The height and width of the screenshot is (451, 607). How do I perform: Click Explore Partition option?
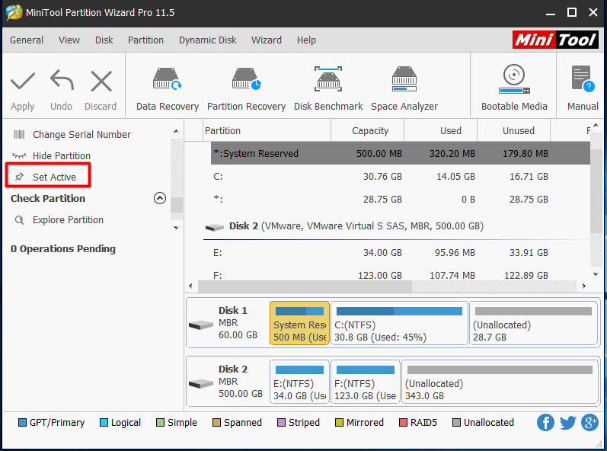[68, 220]
